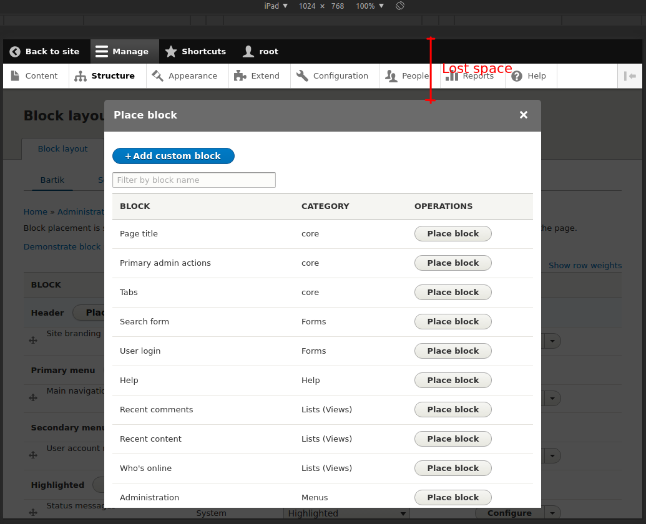Click the People users icon
This screenshot has height=524, width=646.
[391, 76]
